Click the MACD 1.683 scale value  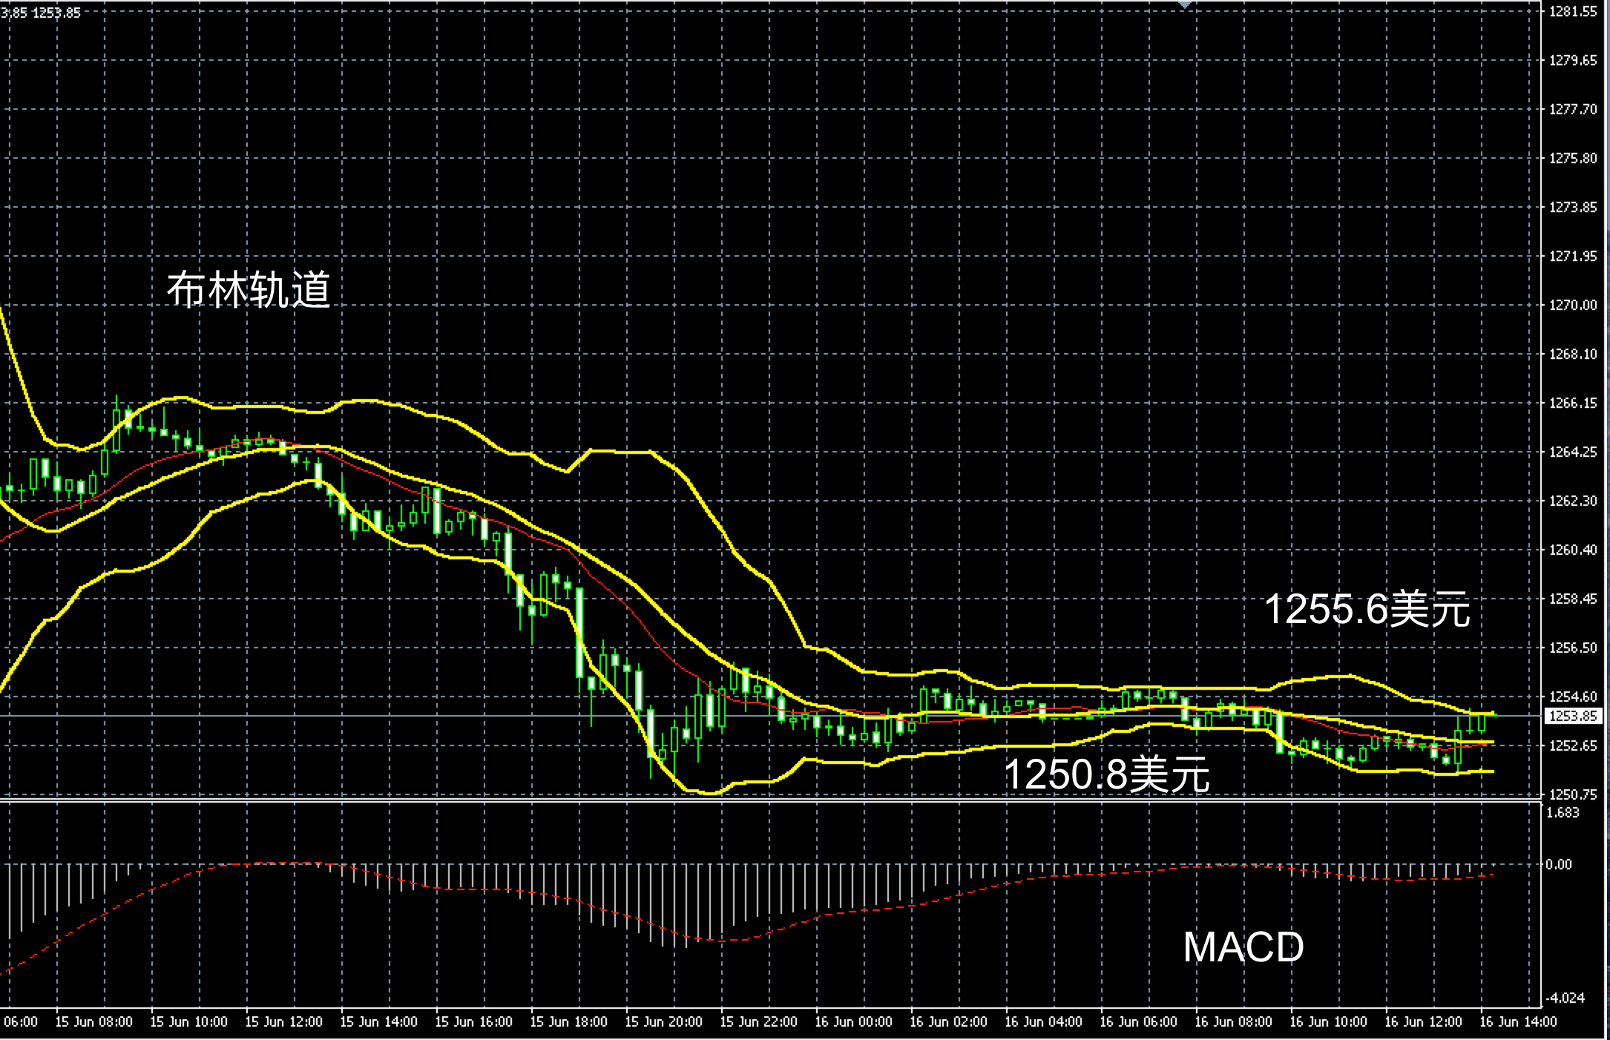1563,812
